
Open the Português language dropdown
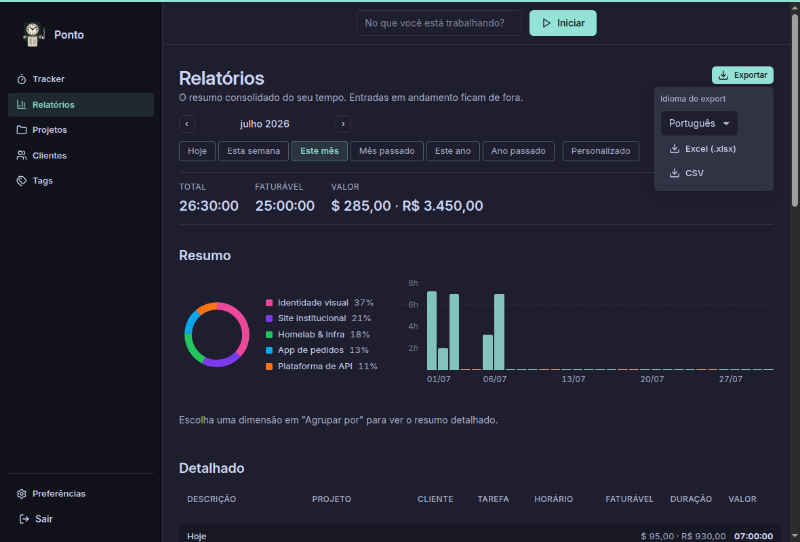(699, 123)
